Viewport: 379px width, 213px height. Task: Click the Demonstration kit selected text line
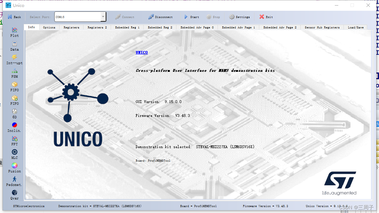(x=195, y=147)
